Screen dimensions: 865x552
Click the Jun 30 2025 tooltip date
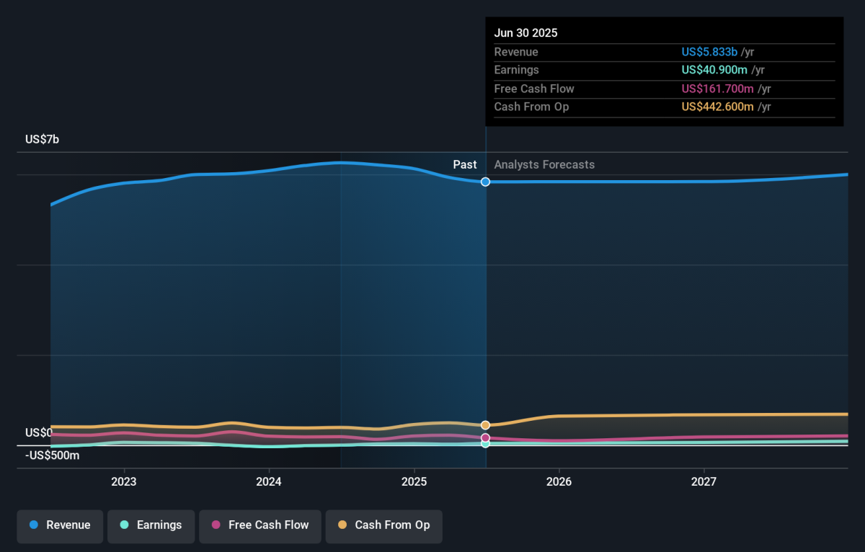point(525,33)
